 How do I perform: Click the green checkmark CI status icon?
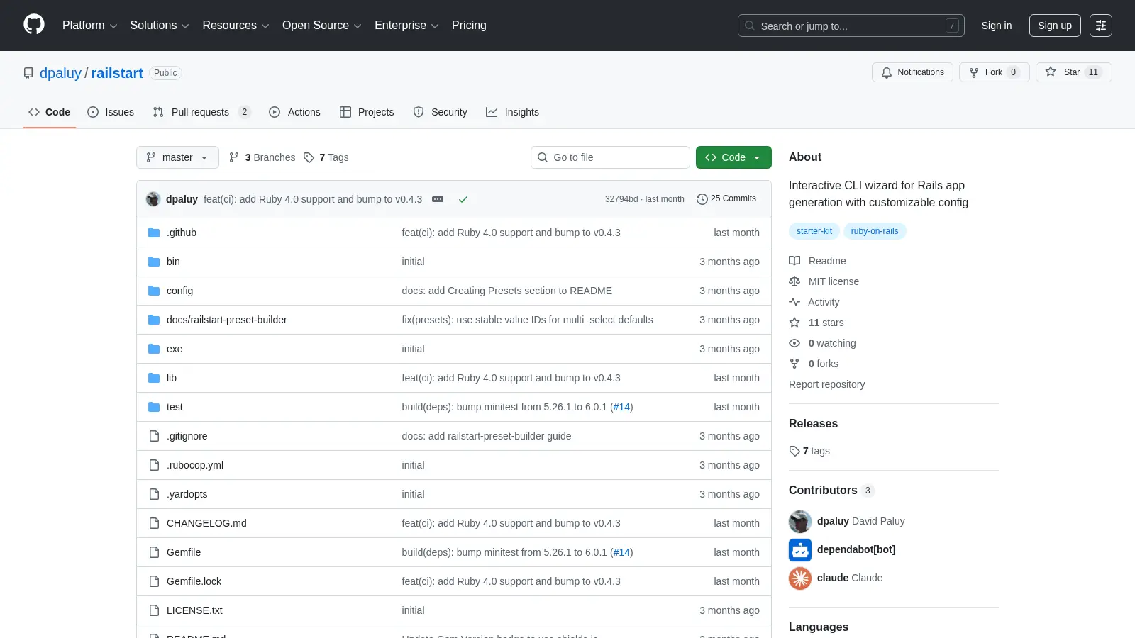point(463,199)
